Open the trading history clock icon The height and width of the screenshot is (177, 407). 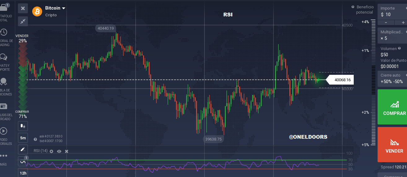pyautogui.click(x=4, y=32)
